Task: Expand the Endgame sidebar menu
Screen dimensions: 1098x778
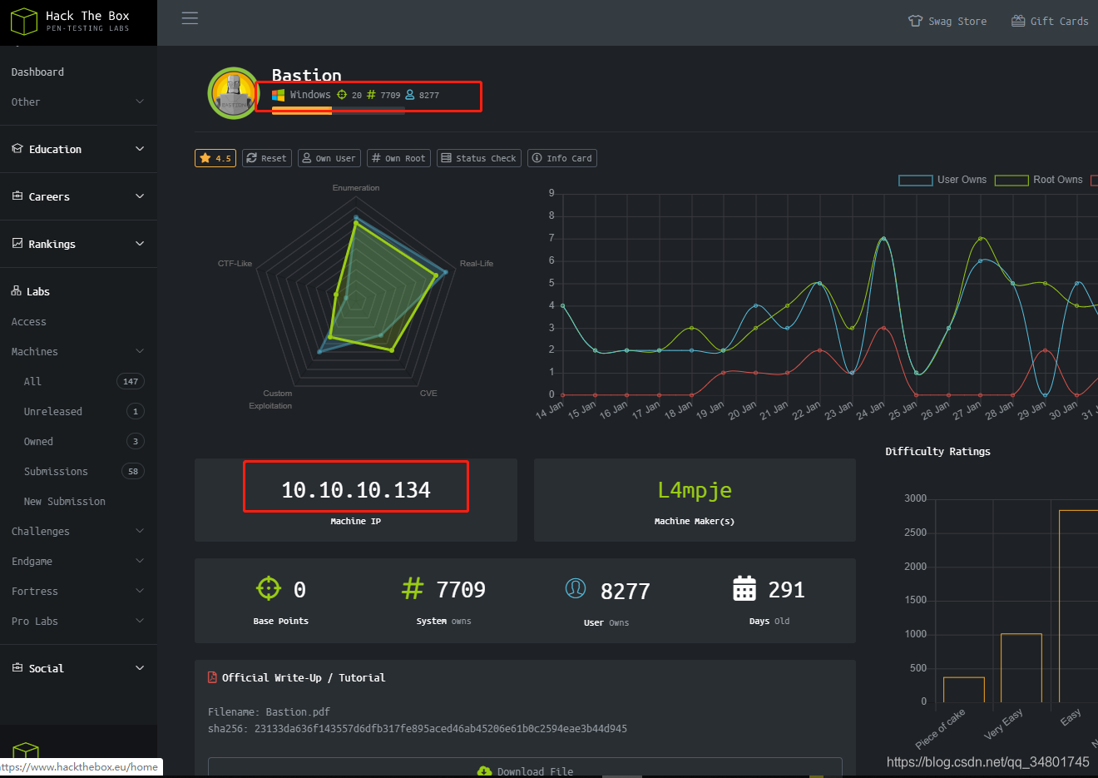Action: click(x=78, y=562)
